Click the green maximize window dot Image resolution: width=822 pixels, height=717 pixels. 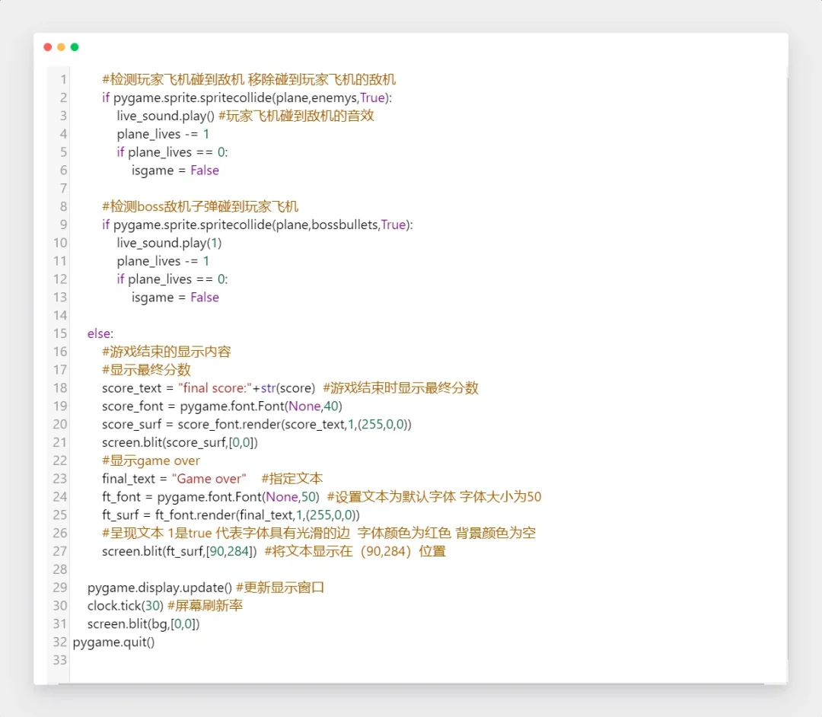75,47
